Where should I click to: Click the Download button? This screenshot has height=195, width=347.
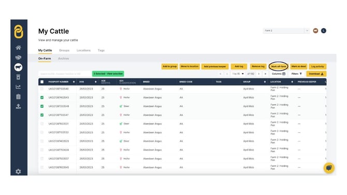(316, 74)
